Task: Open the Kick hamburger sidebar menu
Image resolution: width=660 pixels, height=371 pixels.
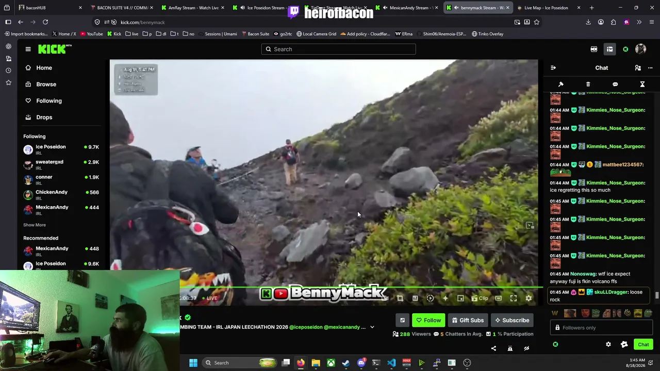Action: click(28, 49)
